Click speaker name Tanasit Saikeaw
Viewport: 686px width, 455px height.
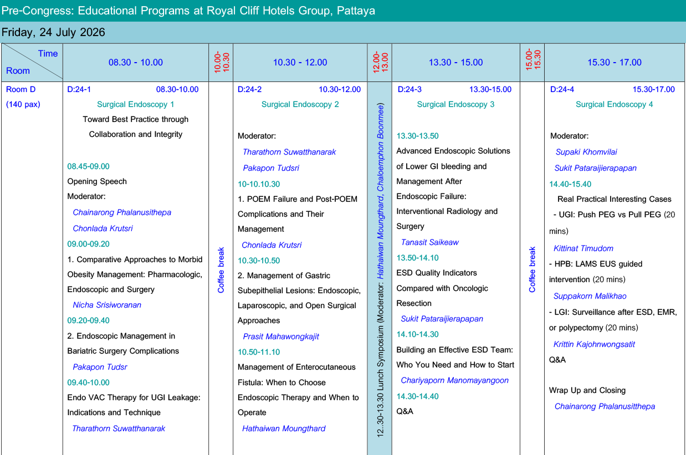[x=429, y=242]
